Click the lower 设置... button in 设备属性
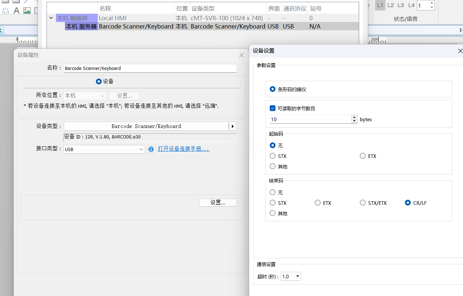The width and height of the screenshot is (463, 296). pos(218,203)
